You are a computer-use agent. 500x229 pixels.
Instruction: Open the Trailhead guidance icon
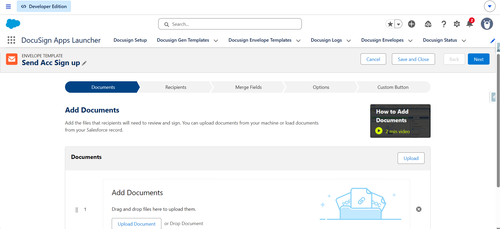pos(428,24)
